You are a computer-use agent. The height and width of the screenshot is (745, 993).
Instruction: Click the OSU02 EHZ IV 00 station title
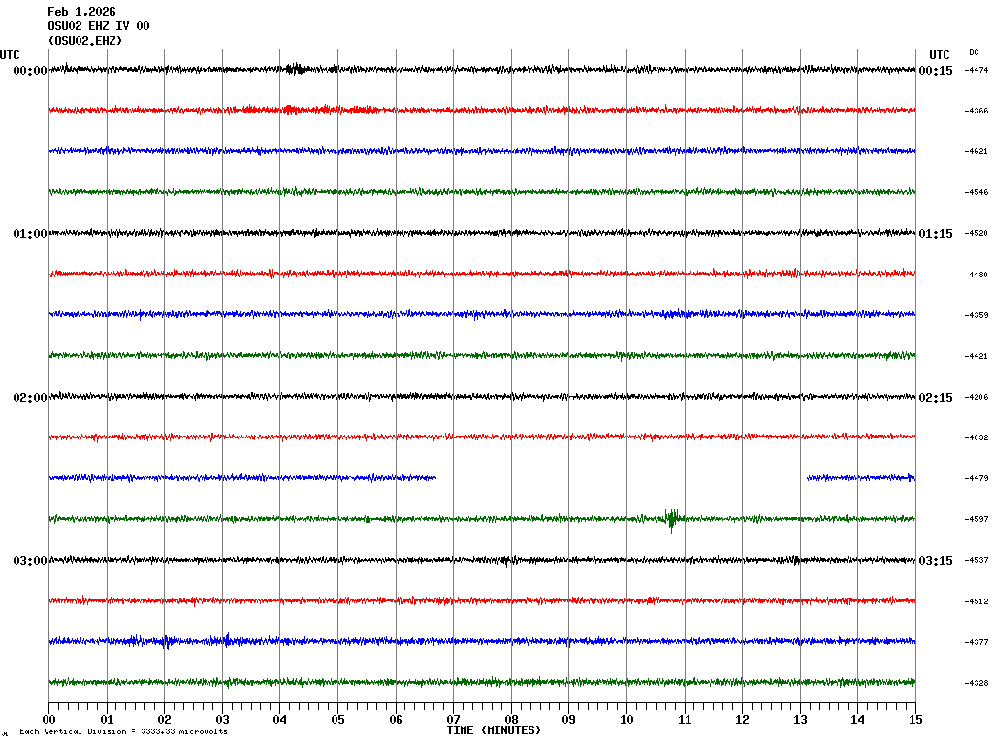pyautogui.click(x=99, y=26)
